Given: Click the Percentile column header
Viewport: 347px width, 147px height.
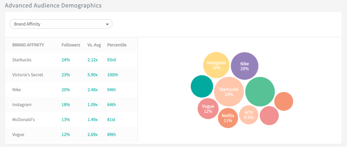Looking at the screenshot, I should click(117, 45).
